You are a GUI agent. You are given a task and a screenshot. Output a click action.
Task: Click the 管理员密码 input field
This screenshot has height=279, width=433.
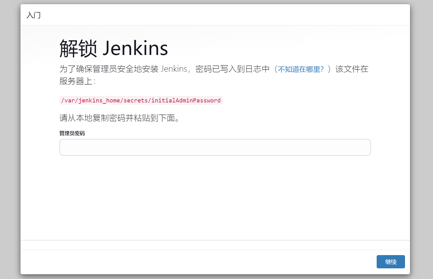[x=215, y=147]
